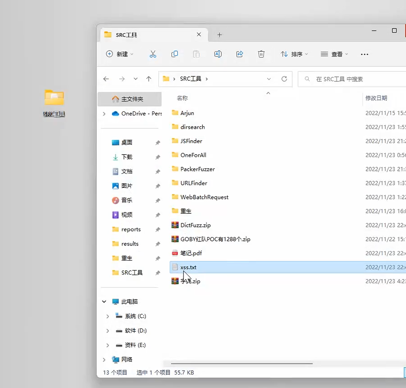Open the 排序 sort dropdown
Image resolution: width=406 pixels, height=388 pixels.
tap(294, 54)
